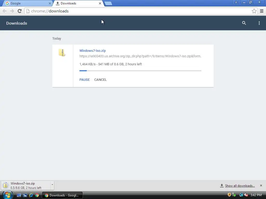The height and width of the screenshot is (199, 266).
Task: Click the chrome://downloads address bar
Action: (x=141, y=11)
